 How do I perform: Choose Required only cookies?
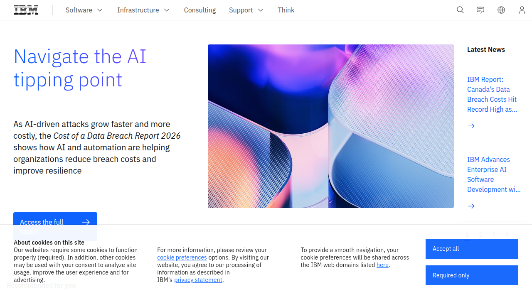point(472,275)
